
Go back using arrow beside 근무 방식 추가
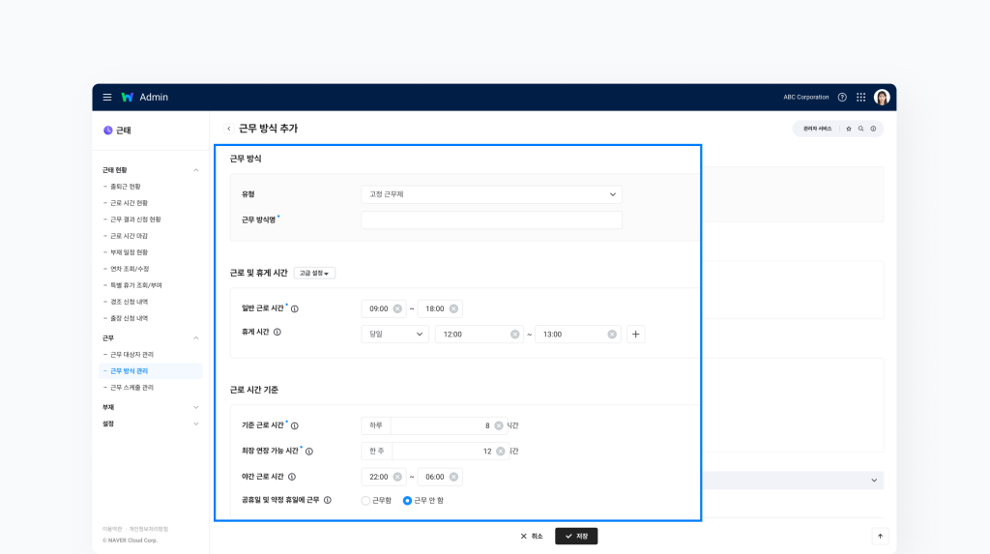coord(229,129)
